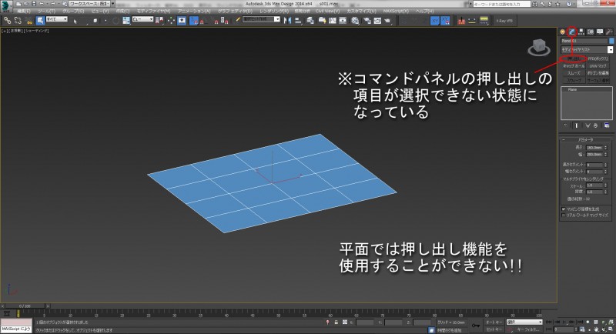Open the MAXScript menu
The width and height of the screenshot is (616, 334).
[x=397, y=12]
